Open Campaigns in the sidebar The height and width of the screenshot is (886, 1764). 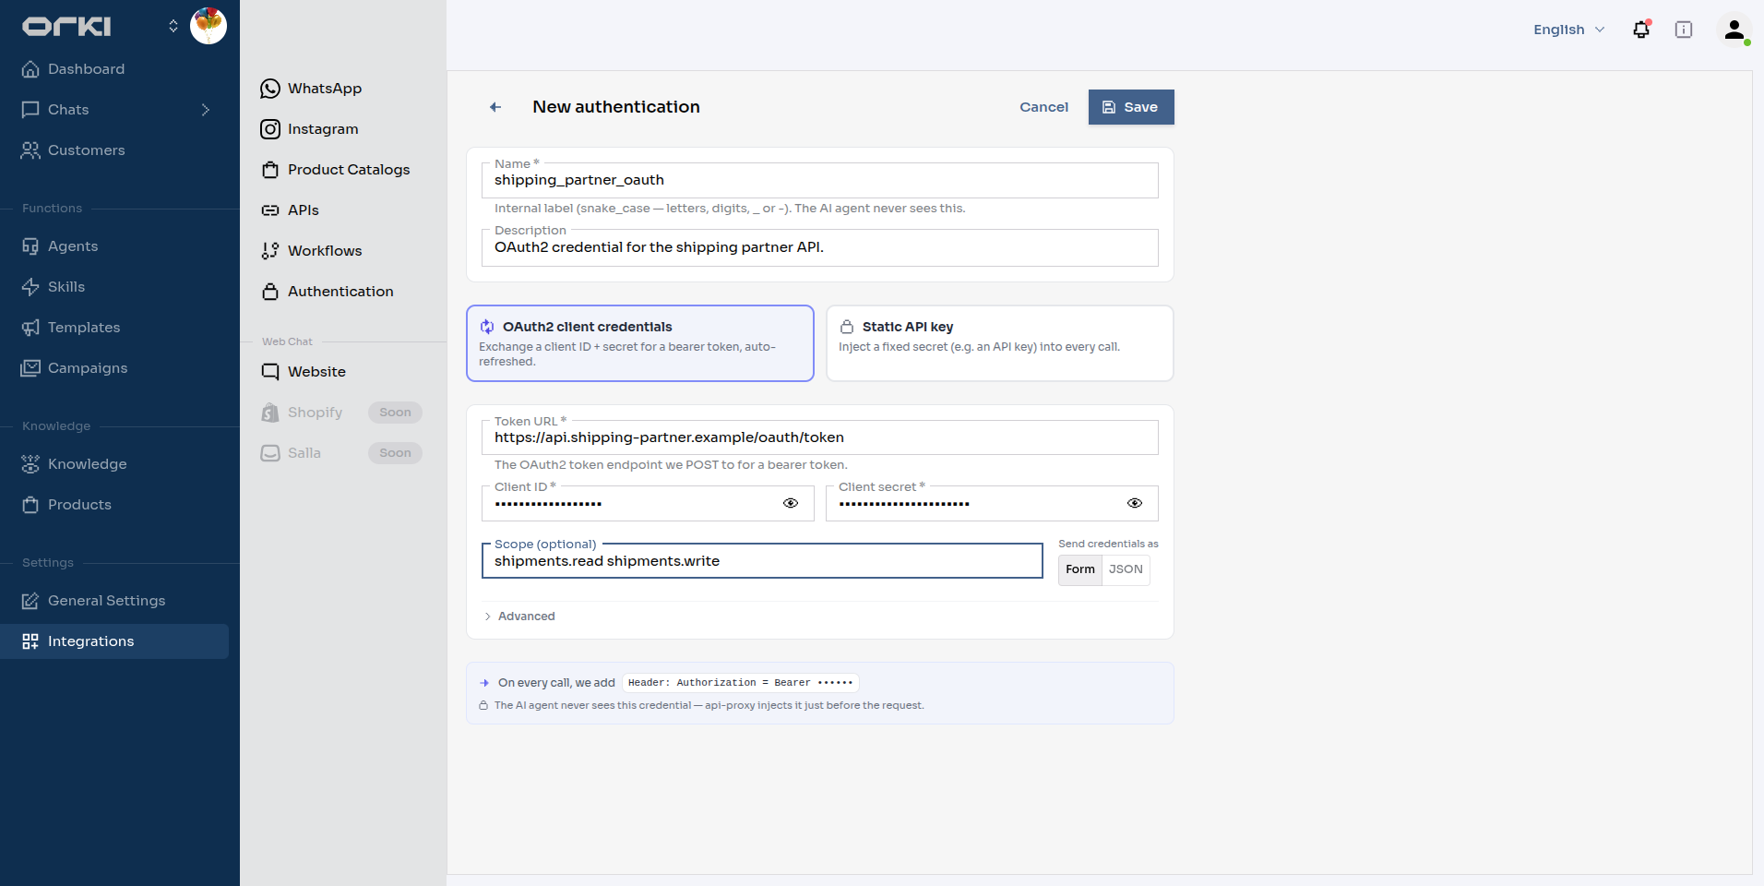[114, 368]
